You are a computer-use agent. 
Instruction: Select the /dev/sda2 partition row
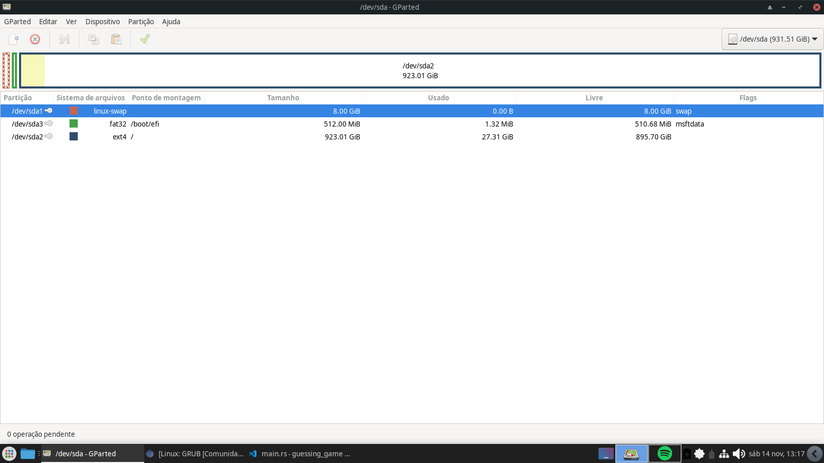coord(412,137)
